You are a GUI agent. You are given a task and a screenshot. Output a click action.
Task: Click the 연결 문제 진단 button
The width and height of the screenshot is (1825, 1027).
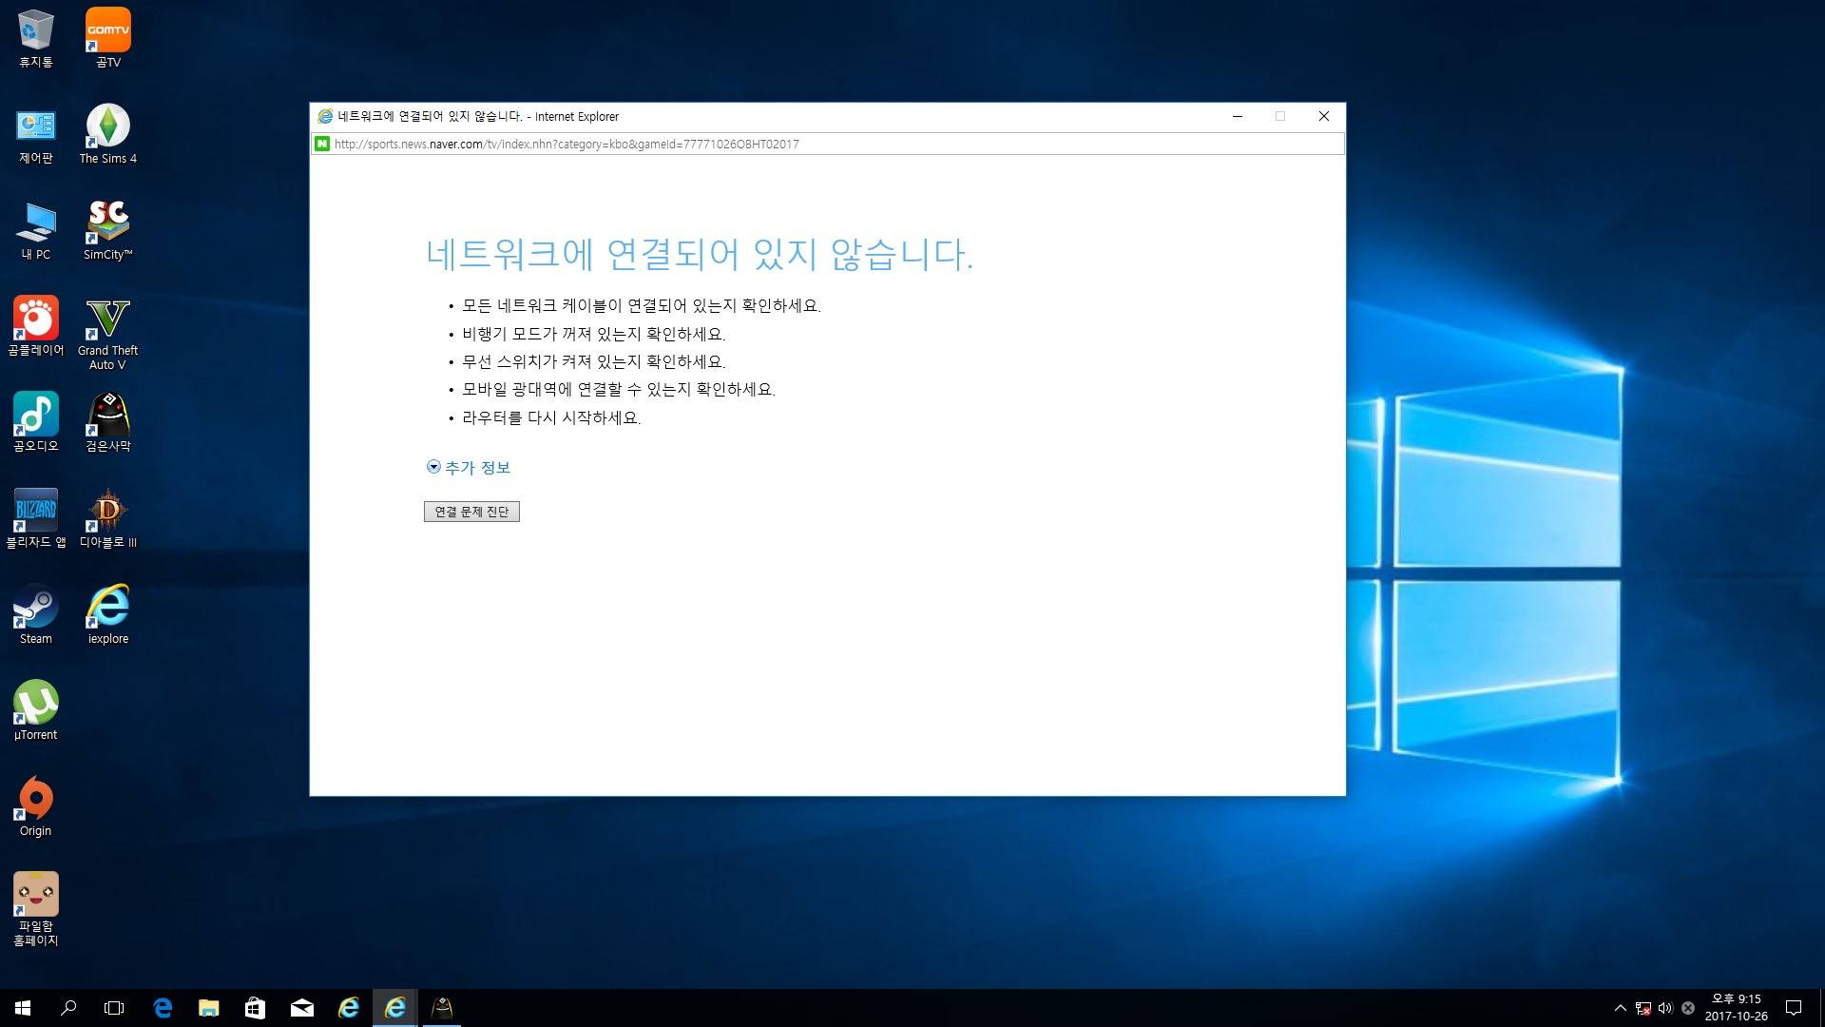pos(471,512)
